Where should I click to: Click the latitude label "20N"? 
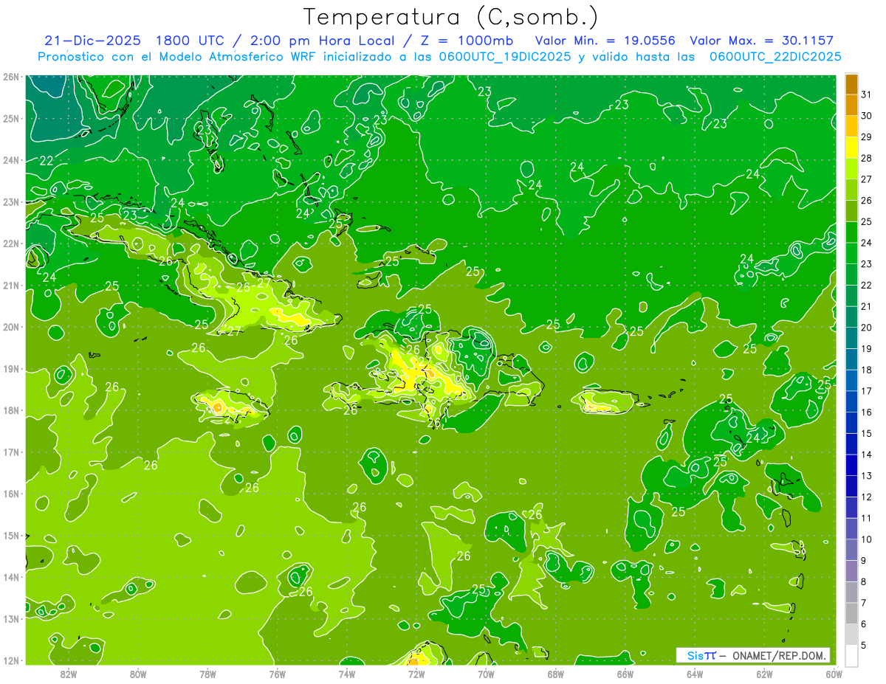(x=11, y=327)
